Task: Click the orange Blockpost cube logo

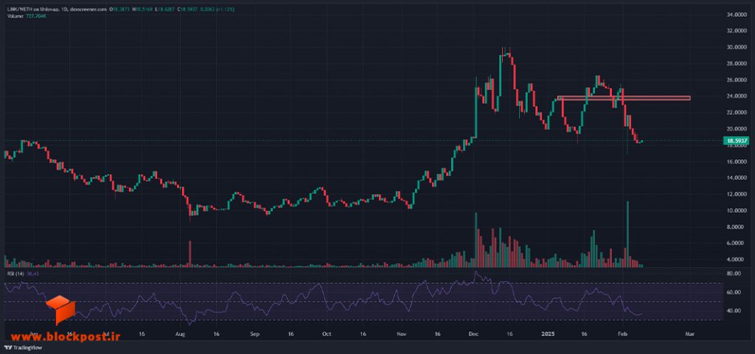Action: pyautogui.click(x=60, y=310)
